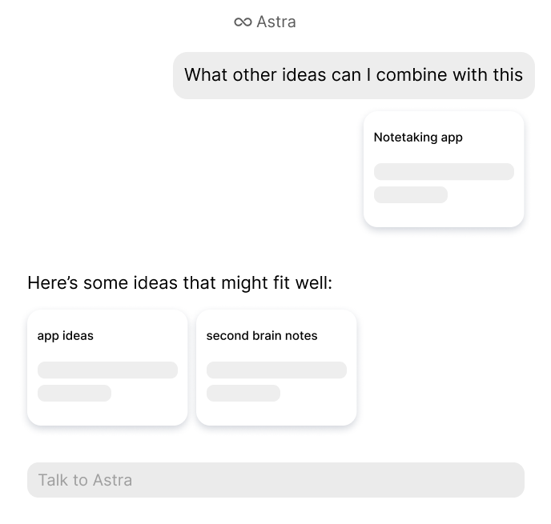The image size is (551, 524).
Task: Click the short placeholder line in Notetaking app
Action: point(410,194)
